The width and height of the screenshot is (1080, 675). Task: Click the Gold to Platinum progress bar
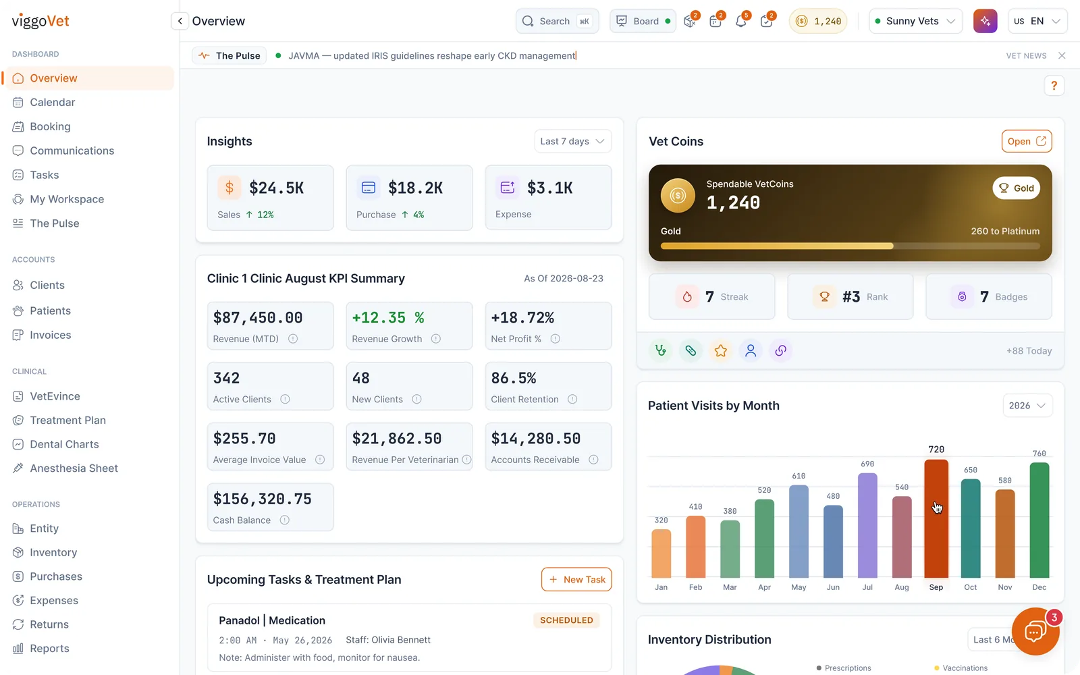click(x=850, y=246)
